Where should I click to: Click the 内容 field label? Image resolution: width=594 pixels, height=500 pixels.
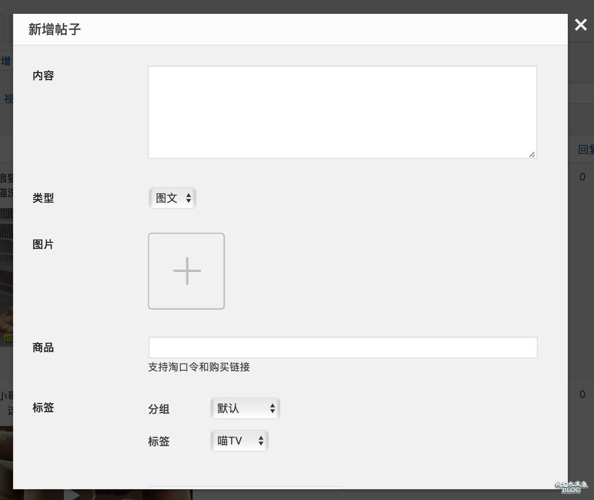43,76
